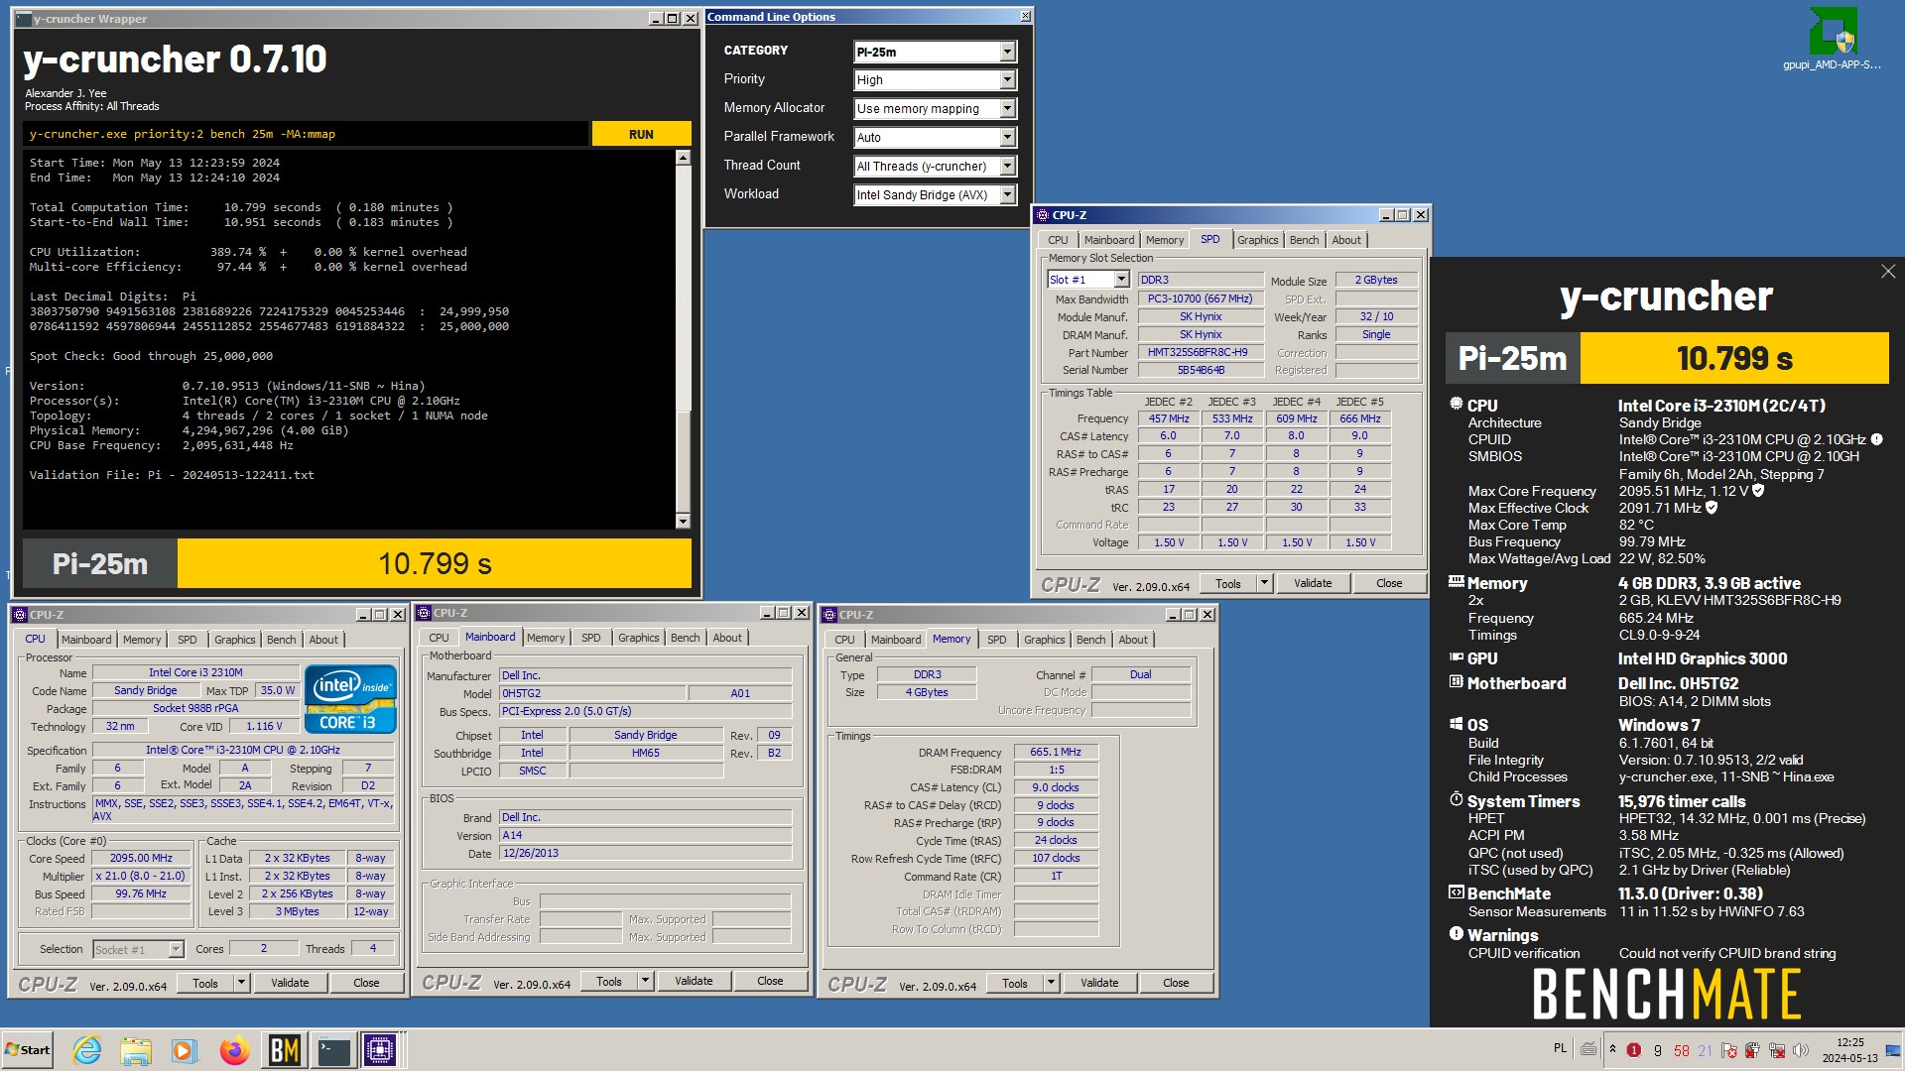Click the on-screen keyboard tray icon
The width and height of the screenshot is (1905, 1071).
(1588, 1049)
